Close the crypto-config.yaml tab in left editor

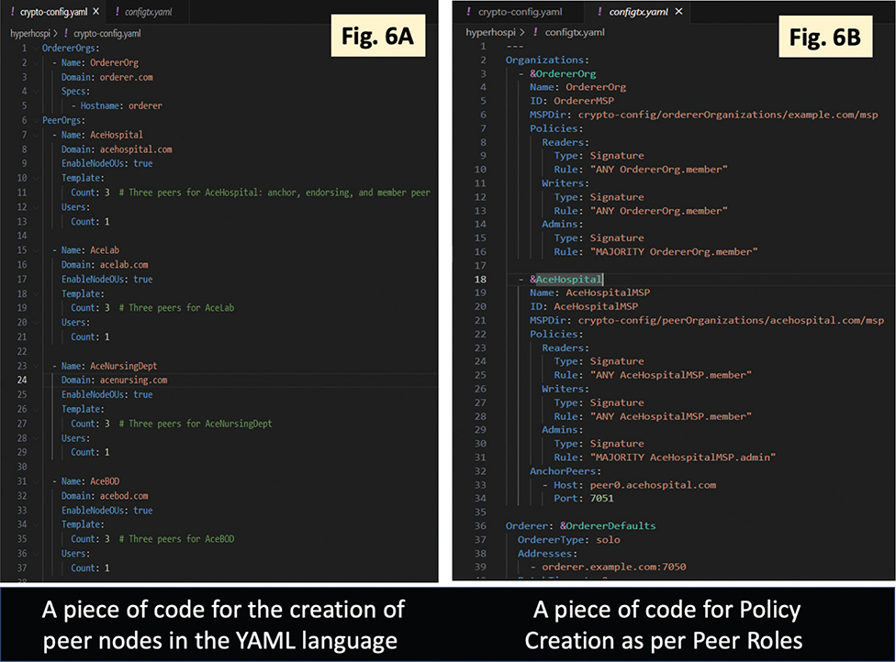[x=95, y=14]
